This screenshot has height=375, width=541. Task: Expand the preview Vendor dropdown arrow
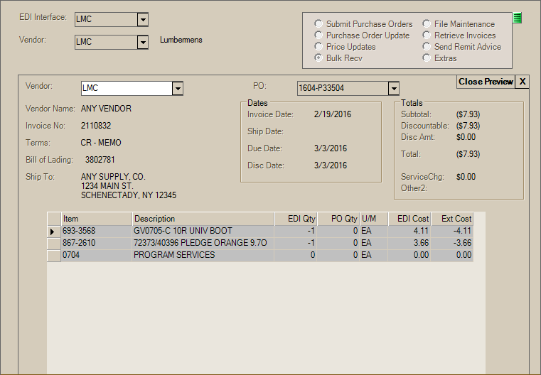pos(177,89)
